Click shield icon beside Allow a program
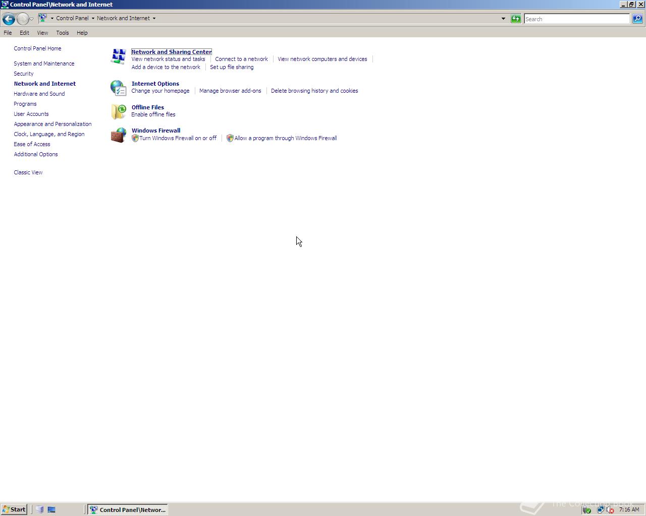 (230, 138)
